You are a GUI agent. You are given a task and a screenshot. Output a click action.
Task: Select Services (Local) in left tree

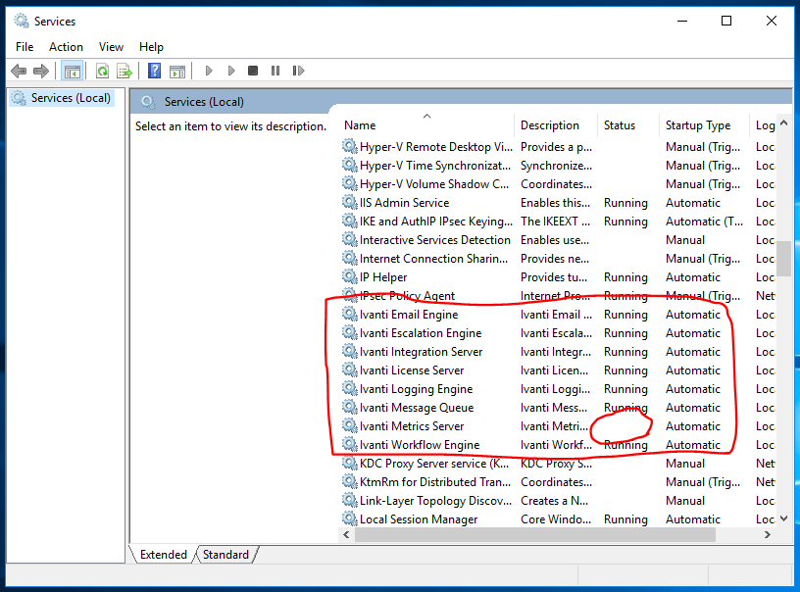62,97
